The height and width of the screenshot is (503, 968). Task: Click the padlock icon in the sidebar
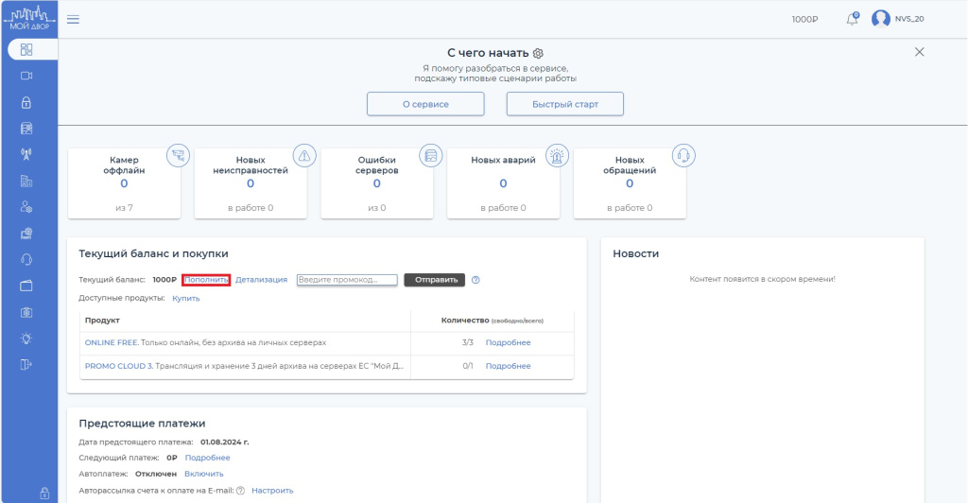click(26, 102)
